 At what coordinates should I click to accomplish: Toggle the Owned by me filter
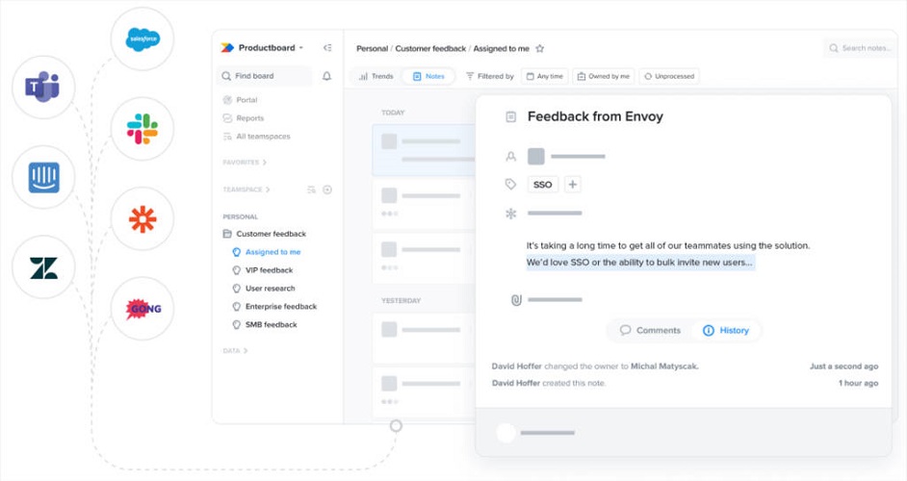coord(604,76)
